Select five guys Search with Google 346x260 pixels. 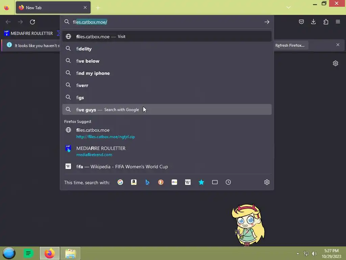tap(167, 109)
